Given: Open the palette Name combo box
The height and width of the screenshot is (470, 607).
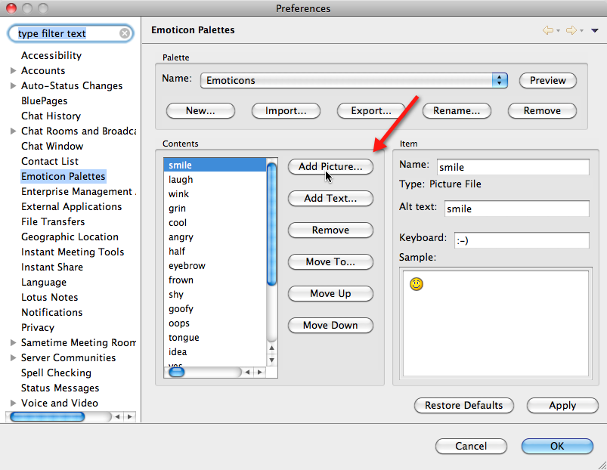Looking at the screenshot, I should (x=354, y=80).
